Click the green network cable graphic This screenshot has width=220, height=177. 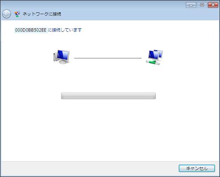[x=152, y=62]
